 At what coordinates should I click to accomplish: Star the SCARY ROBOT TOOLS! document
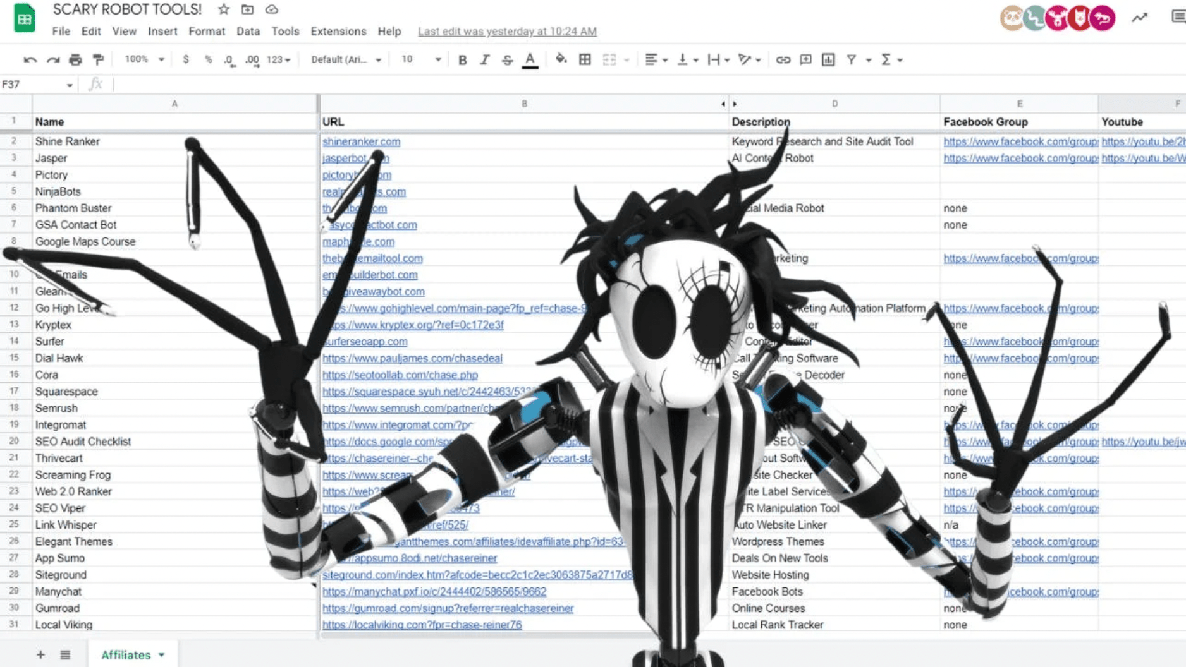pos(224,9)
